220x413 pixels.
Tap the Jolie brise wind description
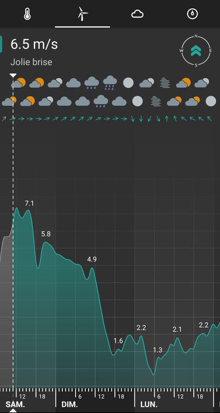31,62
